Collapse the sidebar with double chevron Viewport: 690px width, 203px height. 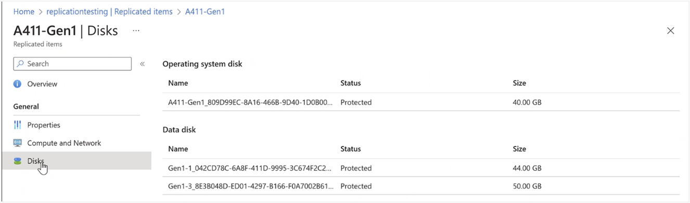143,64
